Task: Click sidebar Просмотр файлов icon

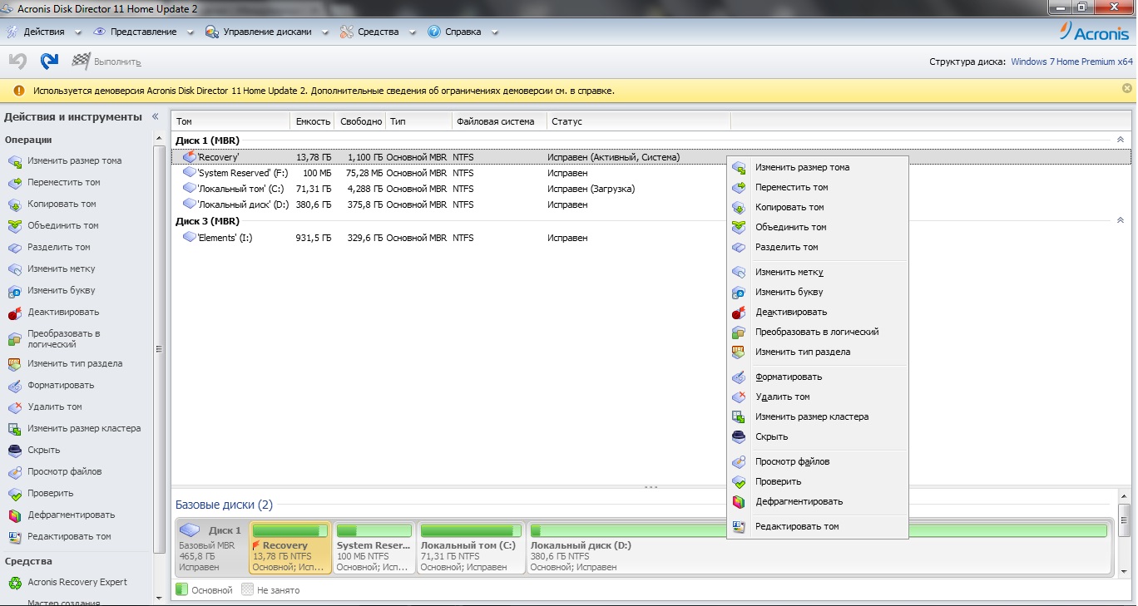Action: pyautogui.click(x=14, y=472)
